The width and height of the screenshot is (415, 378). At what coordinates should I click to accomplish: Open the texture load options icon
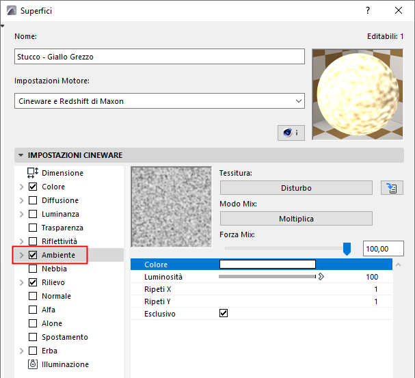coord(392,188)
